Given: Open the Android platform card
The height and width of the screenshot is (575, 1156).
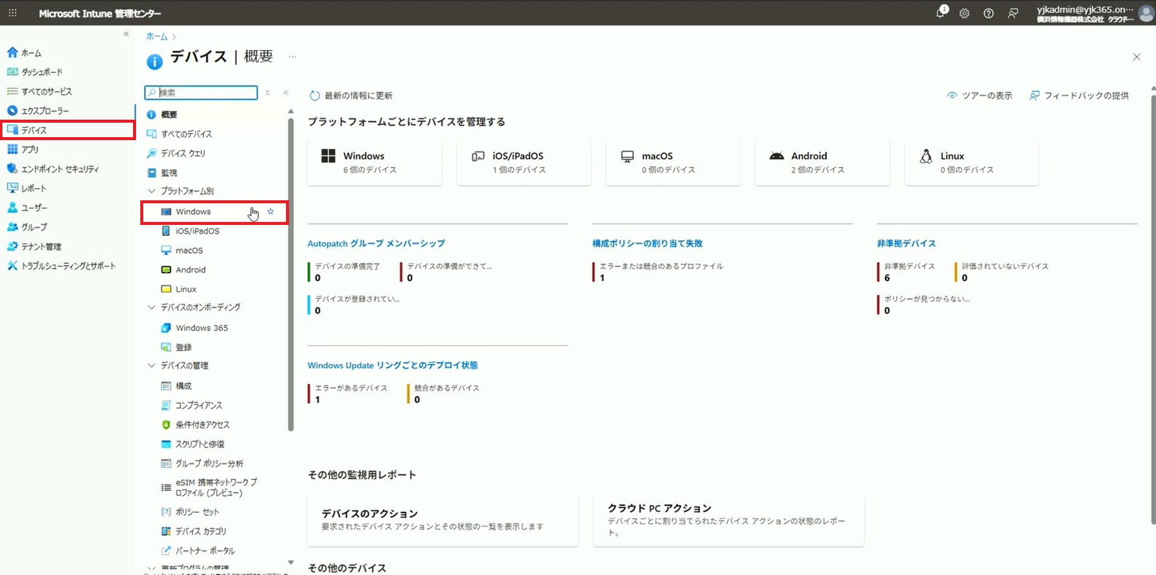Looking at the screenshot, I should 822,162.
